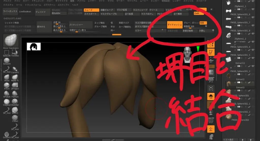
Task: Expand the bottom shelf divider arrows
Action: (x=113, y=140)
